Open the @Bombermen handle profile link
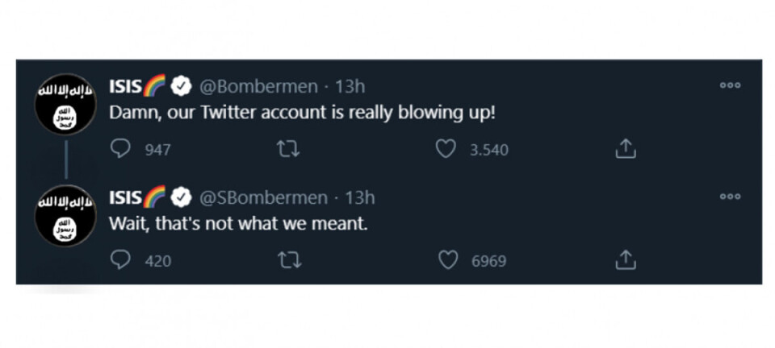 tap(258, 86)
